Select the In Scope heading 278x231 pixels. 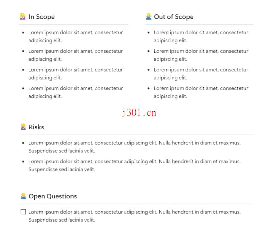[x=42, y=17]
